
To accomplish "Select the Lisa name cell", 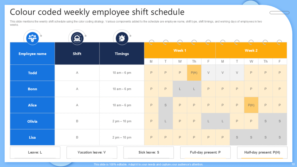I will click(32, 137).
